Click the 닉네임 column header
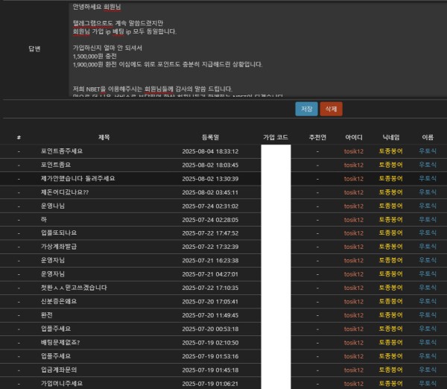 390,137
